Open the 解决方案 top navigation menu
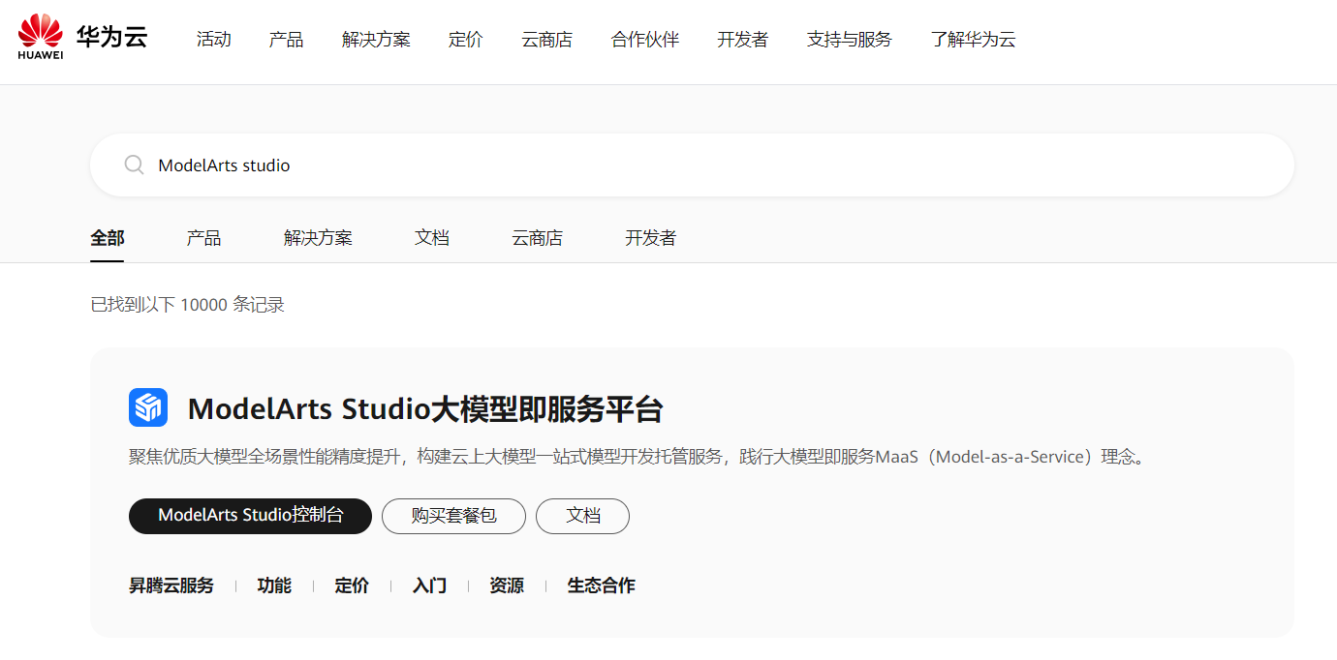This screenshot has height=660, width=1337. pos(376,40)
